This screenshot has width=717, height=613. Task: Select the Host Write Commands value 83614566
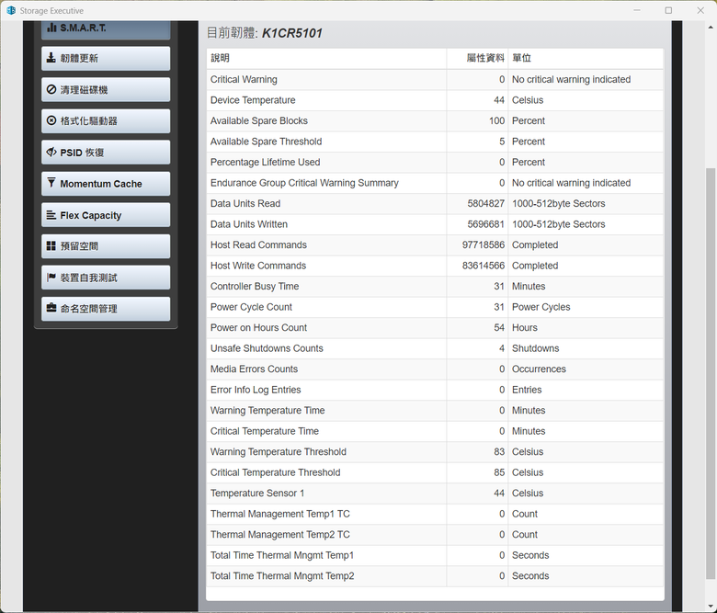pyautogui.click(x=484, y=266)
